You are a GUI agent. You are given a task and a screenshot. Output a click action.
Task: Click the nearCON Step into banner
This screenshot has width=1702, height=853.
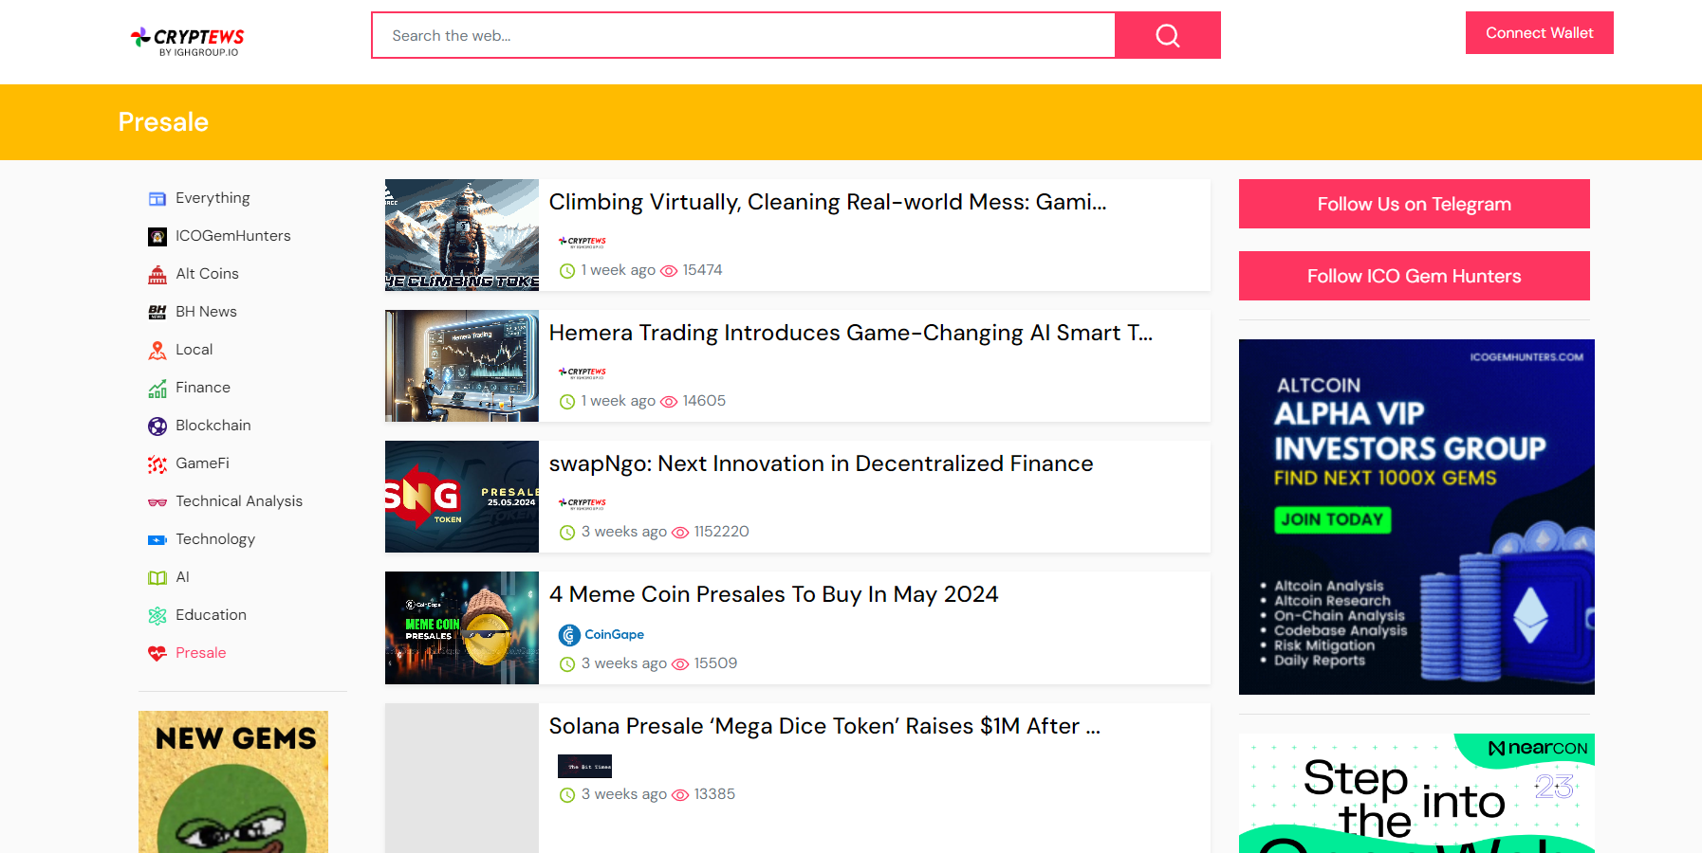click(x=1416, y=793)
